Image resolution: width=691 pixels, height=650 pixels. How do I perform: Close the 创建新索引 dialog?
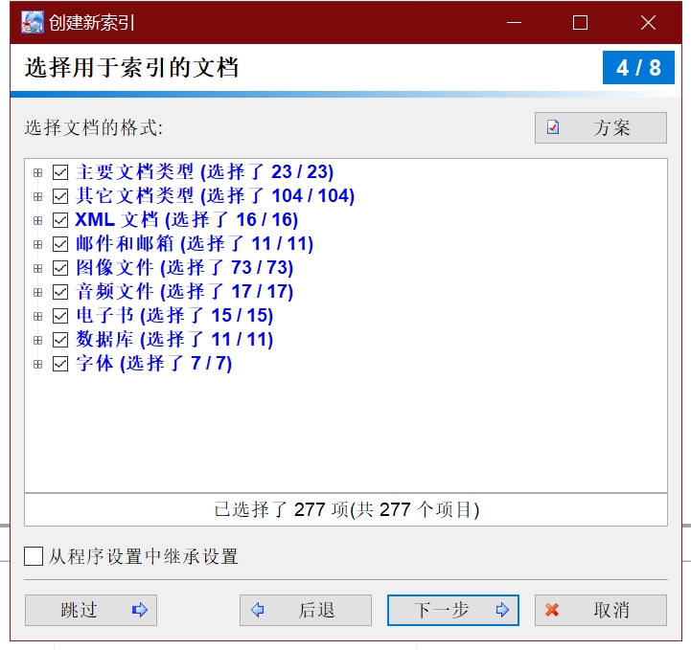click(648, 22)
